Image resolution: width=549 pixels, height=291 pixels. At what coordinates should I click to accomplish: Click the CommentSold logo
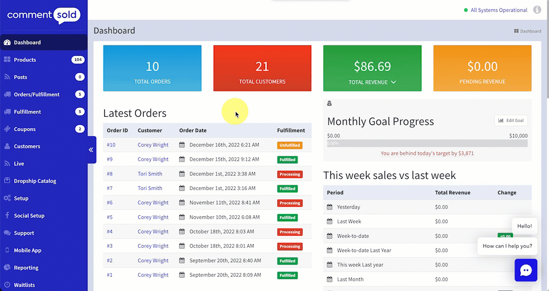pos(44,16)
